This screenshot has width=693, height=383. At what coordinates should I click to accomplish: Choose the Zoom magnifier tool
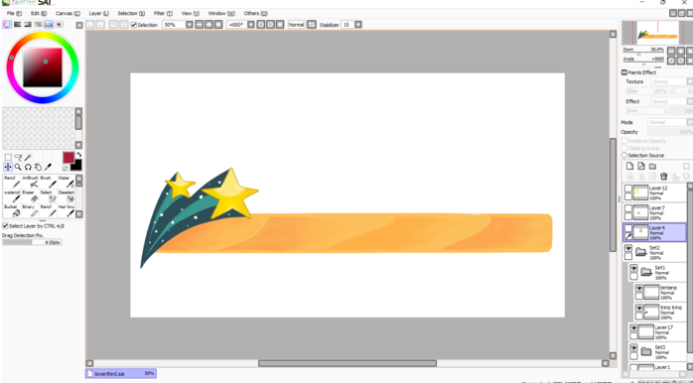18,167
